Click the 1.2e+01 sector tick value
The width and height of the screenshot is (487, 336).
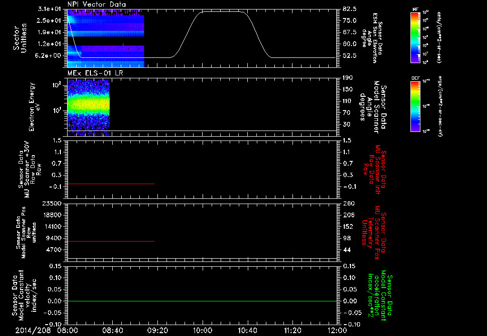[49, 44]
